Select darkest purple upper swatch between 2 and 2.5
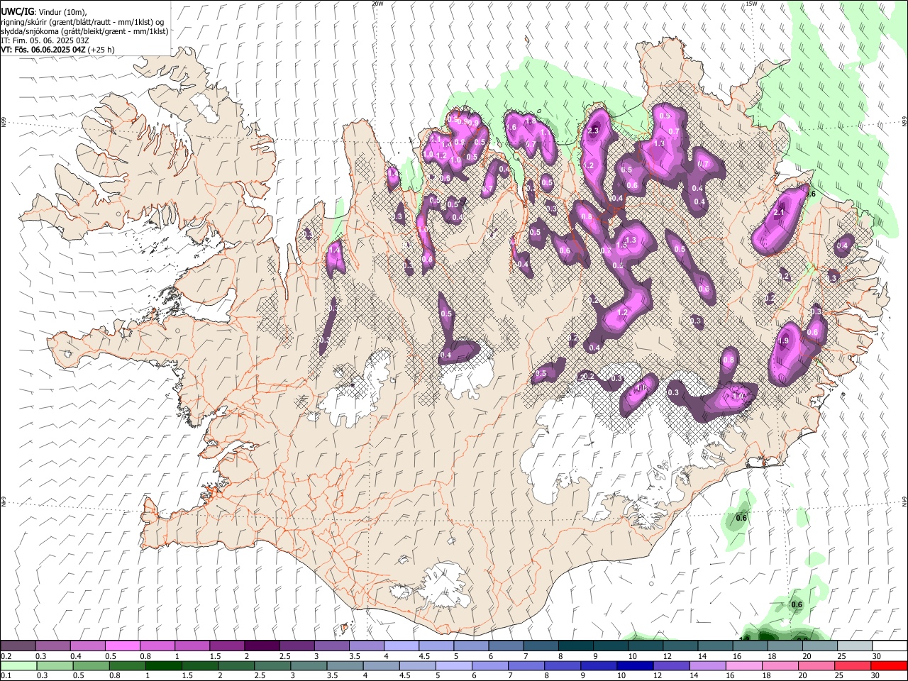 [x=262, y=646]
